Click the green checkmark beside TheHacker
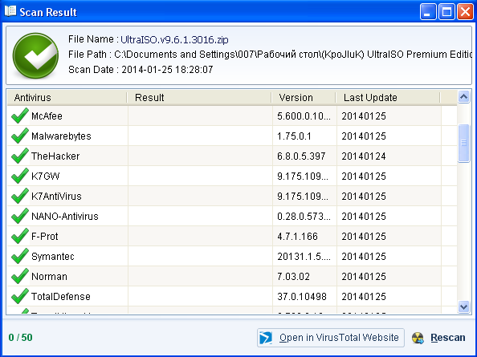Image resolution: width=477 pixels, height=357 pixels. [x=20, y=156]
